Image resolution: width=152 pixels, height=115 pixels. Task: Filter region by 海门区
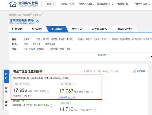pyautogui.click(x=54, y=39)
